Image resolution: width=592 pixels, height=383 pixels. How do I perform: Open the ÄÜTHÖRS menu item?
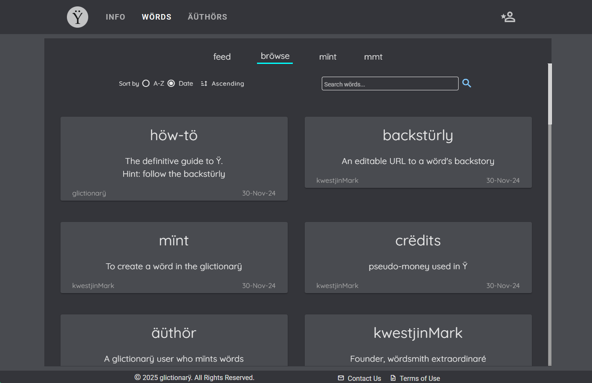(207, 17)
